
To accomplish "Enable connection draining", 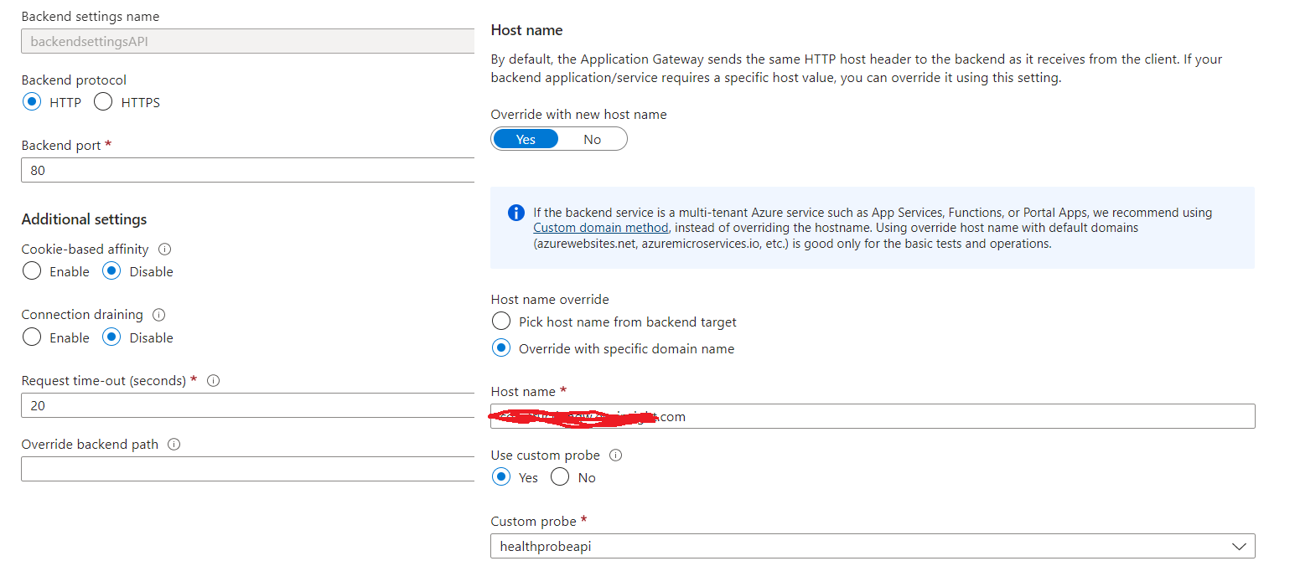I will 32,337.
